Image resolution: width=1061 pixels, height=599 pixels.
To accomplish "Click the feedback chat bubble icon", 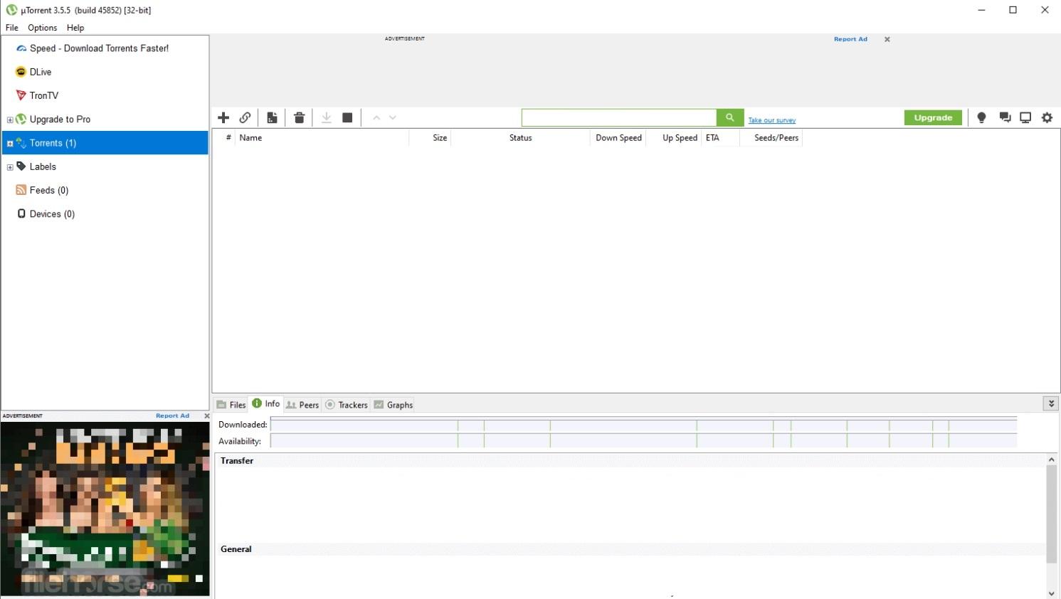I will [x=1004, y=117].
